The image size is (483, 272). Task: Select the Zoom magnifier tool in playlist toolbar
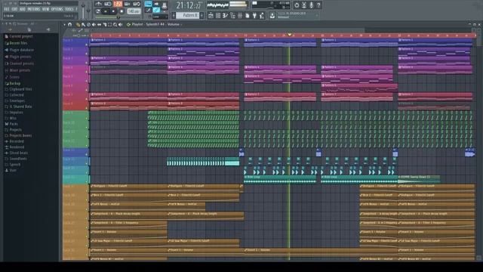pyautogui.click(x=115, y=24)
